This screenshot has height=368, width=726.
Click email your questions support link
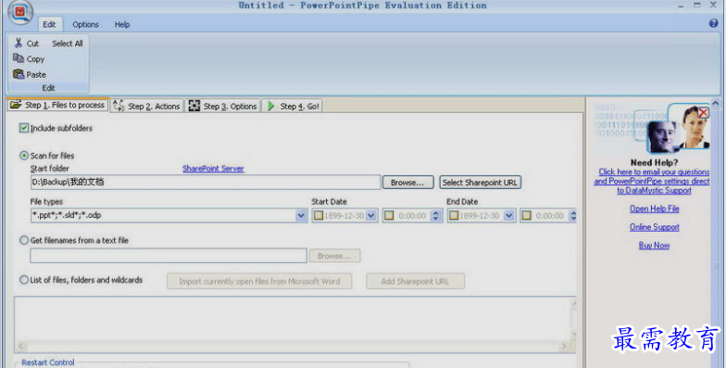(652, 182)
